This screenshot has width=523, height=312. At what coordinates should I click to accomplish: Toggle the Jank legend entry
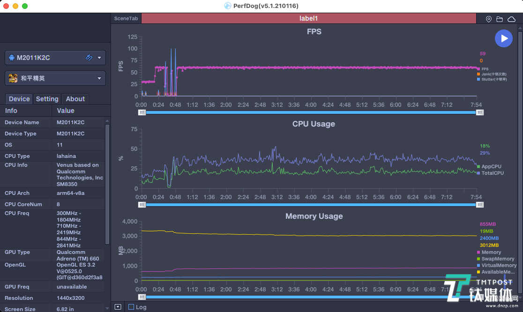click(x=492, y=74)
